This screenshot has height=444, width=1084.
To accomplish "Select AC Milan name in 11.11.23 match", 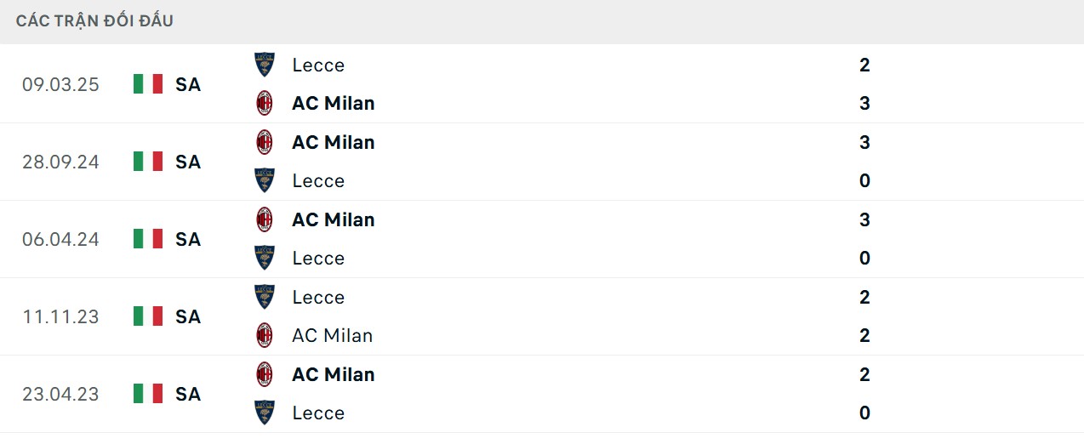I will tap(332, 335).
